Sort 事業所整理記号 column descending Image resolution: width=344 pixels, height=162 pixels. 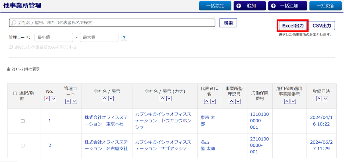238,101
